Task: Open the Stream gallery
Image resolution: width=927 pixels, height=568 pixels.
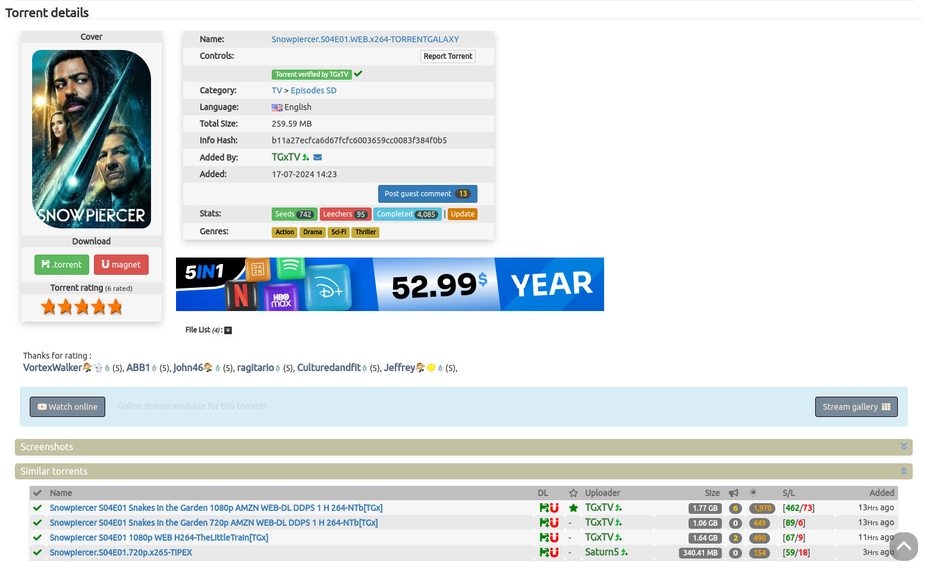Action: point(856,407)
